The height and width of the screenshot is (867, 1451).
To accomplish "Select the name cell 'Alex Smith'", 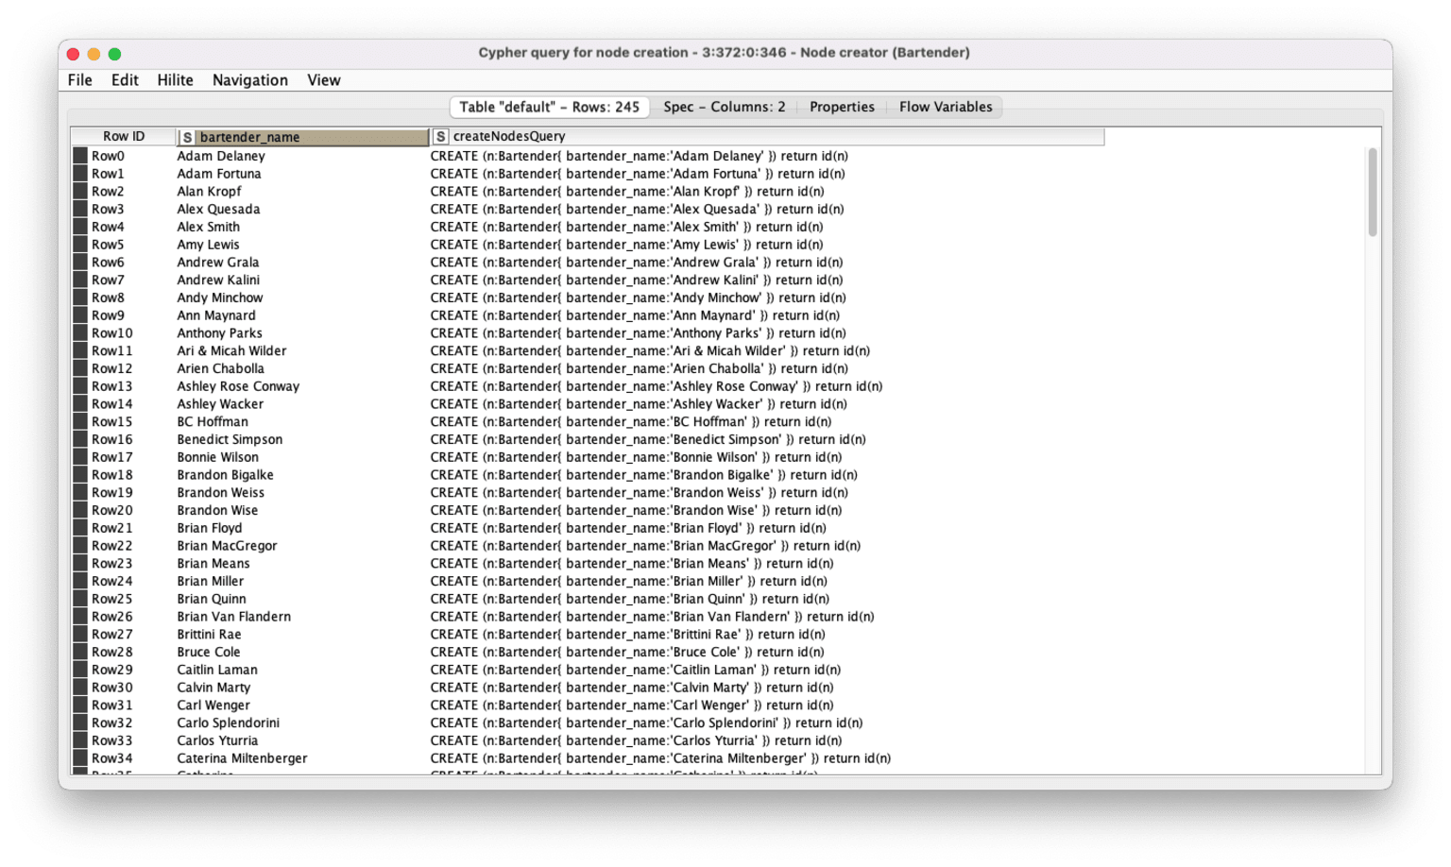I will click(302, 227).
